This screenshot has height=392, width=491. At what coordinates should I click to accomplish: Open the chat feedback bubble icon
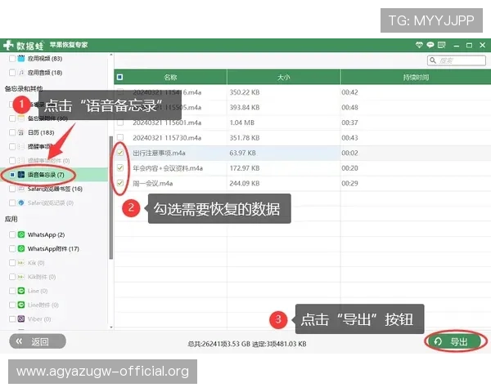coord(430,45)
